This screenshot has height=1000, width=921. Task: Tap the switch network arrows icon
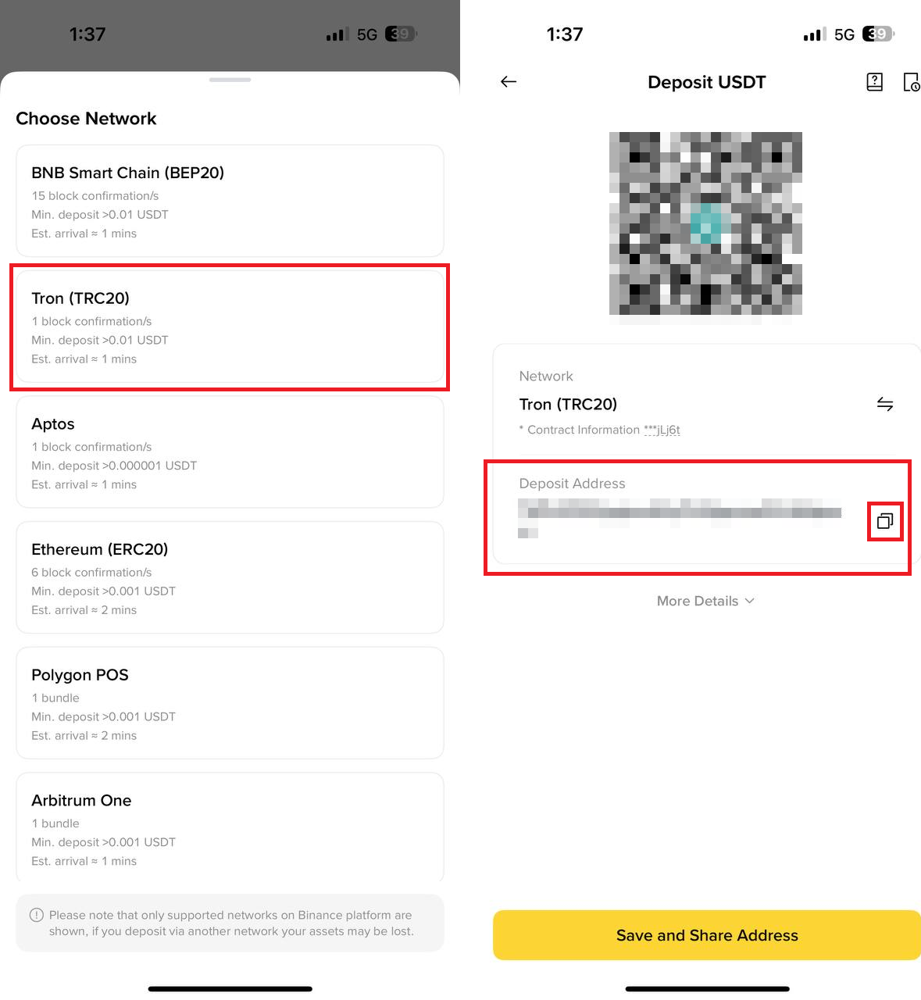click(885, 404)
